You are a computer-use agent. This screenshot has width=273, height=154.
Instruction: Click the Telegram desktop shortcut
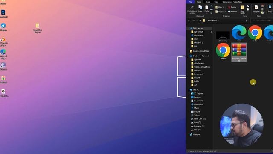3,27
